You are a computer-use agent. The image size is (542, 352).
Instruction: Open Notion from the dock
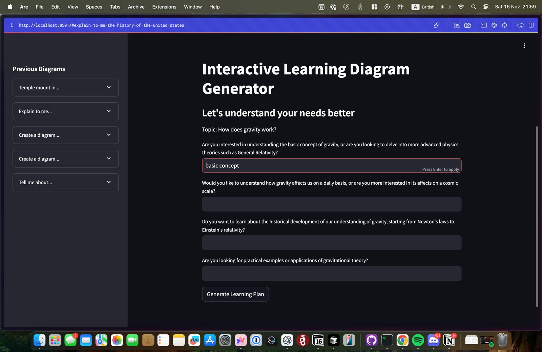(449, 340)
